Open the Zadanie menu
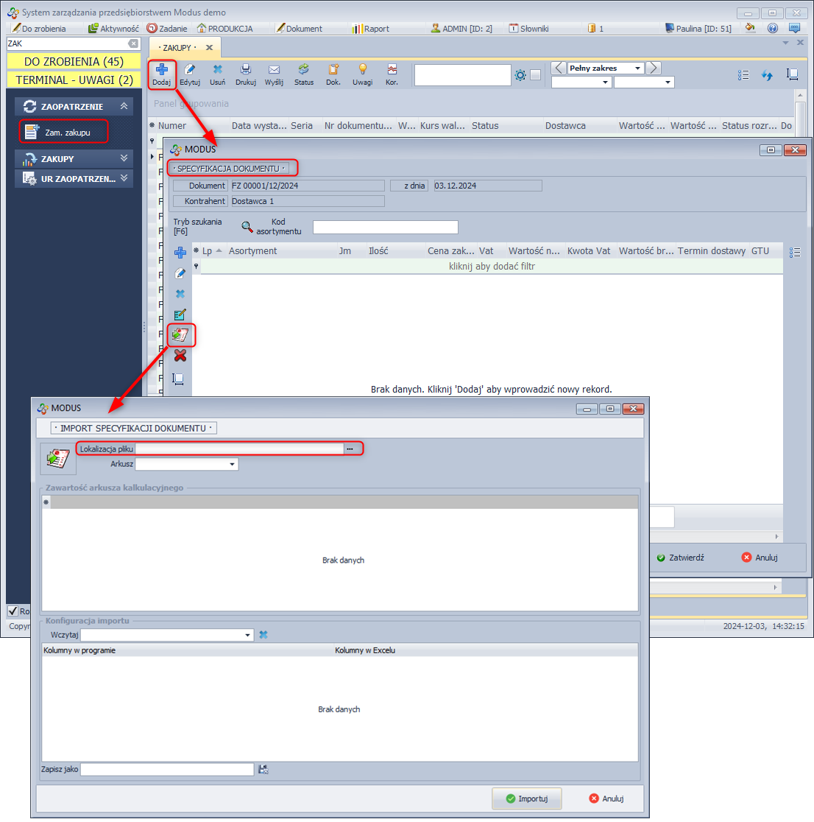Image resolution: width=814 pixels, height=822 pixels. (x=167, y=29)
